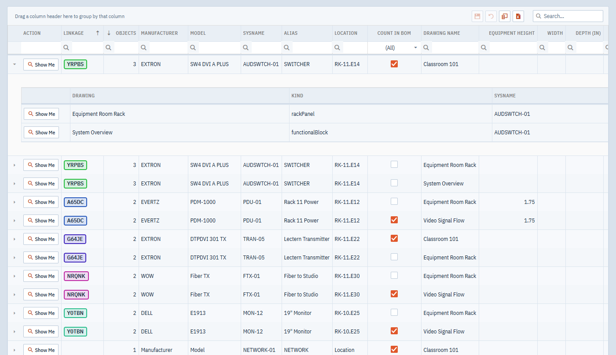Click the filter search icon under Linkage
The width and height of the screenshot is (616, 355).
pyautogui.click(x=66, y=48)
